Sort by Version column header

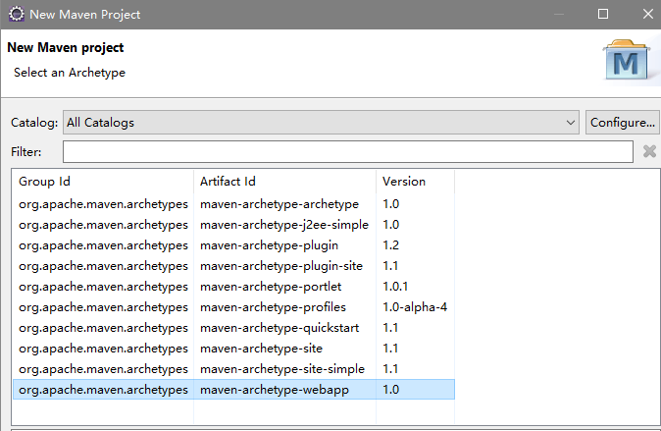click(x=415, y=182)
